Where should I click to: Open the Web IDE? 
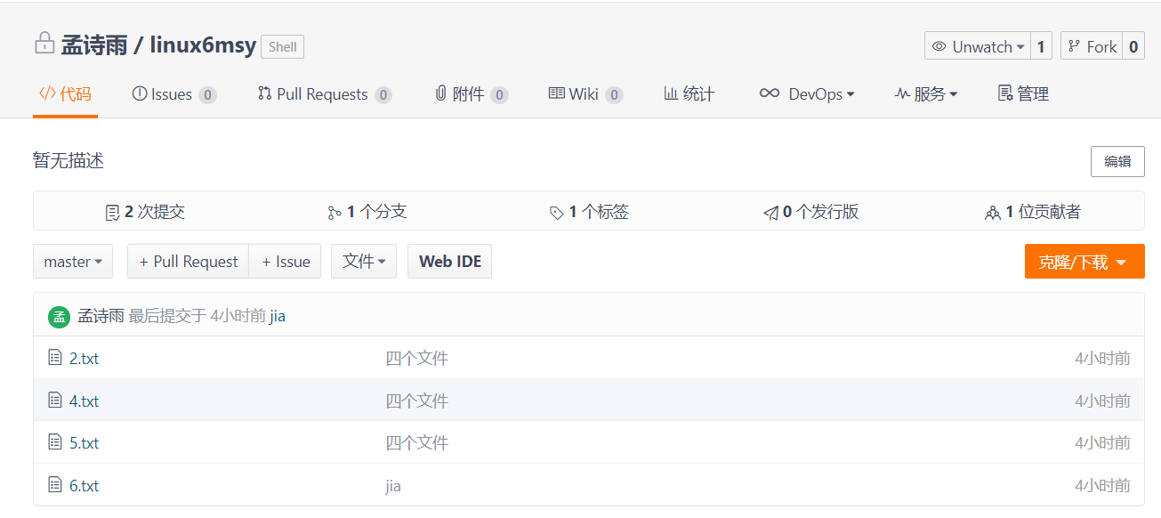click(449, 262)
